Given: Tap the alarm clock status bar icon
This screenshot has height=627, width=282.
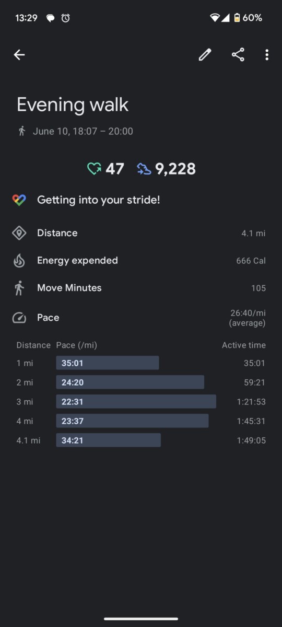Looking at the screenshot, I should (65, 18).
